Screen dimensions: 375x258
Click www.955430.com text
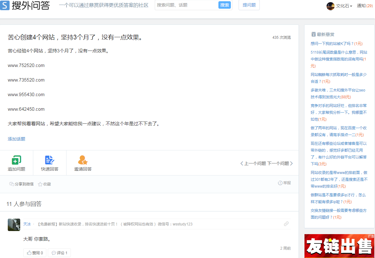click(x=26, y=95)
